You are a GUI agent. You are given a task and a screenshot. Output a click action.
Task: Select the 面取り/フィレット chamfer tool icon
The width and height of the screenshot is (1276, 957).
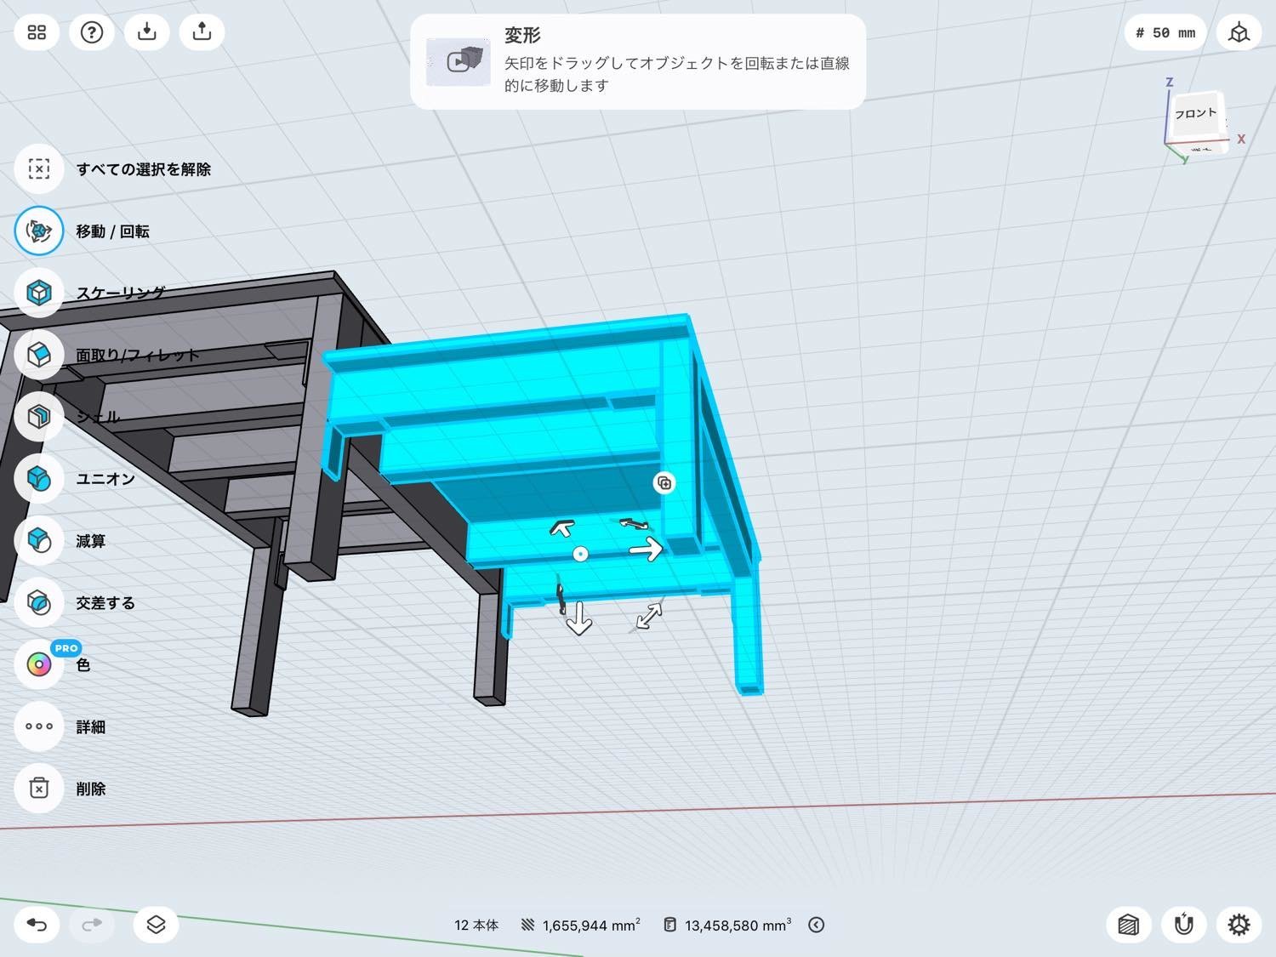point(39,355)
